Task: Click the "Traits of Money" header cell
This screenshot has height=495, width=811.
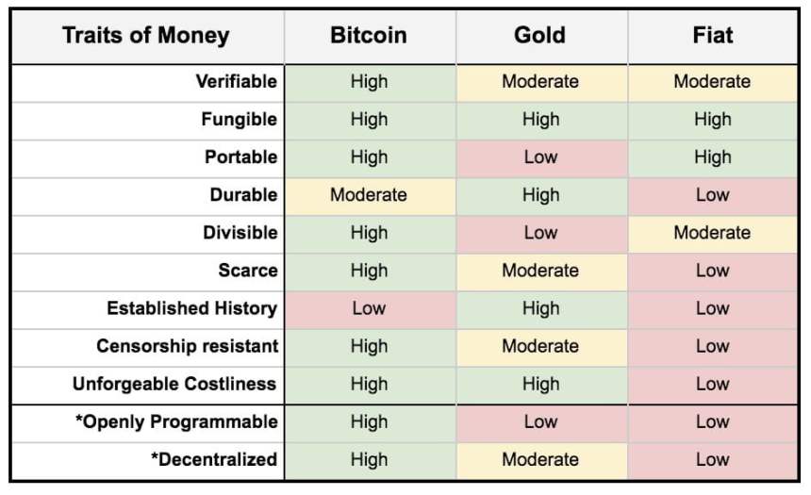Action: (146, 37)
